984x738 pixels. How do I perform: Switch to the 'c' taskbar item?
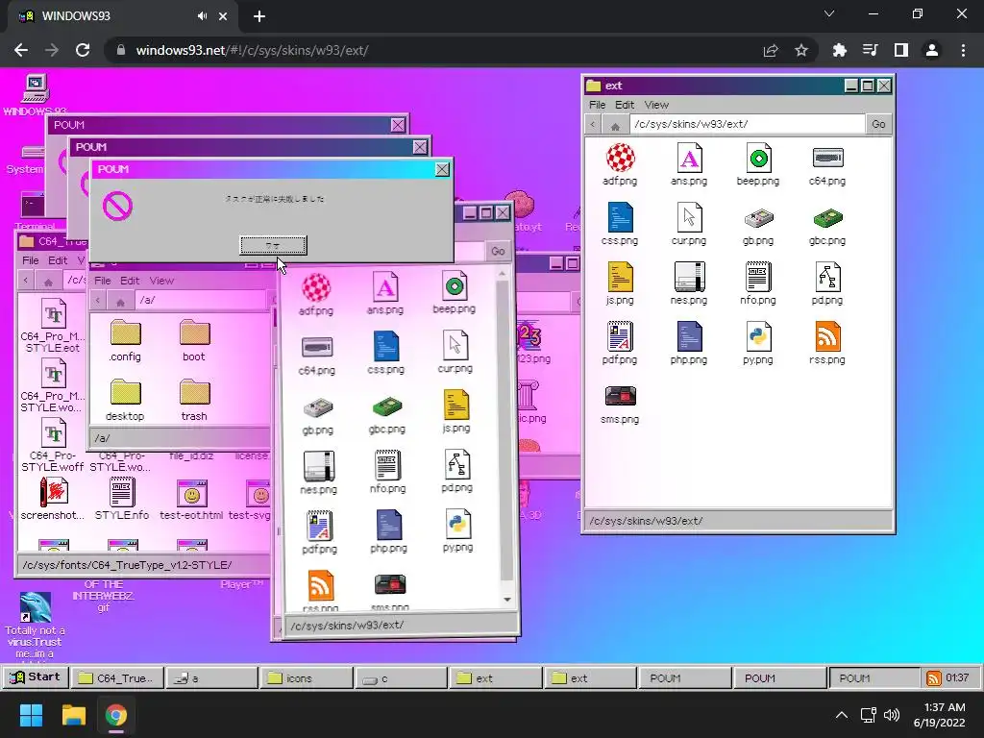pyautogui.click(x=401, y=677)
